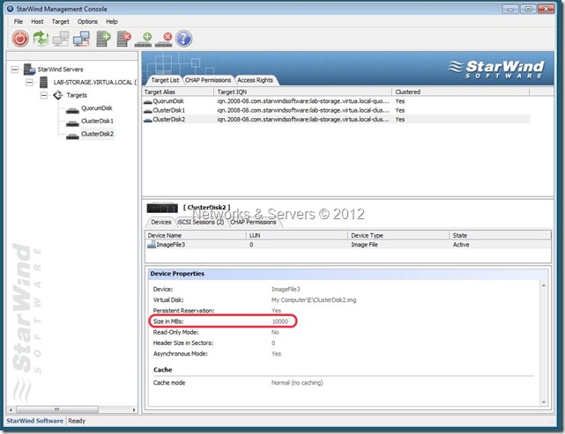
Task: Click the blue networked computers toolbar icon
Action: coord(81,39)
